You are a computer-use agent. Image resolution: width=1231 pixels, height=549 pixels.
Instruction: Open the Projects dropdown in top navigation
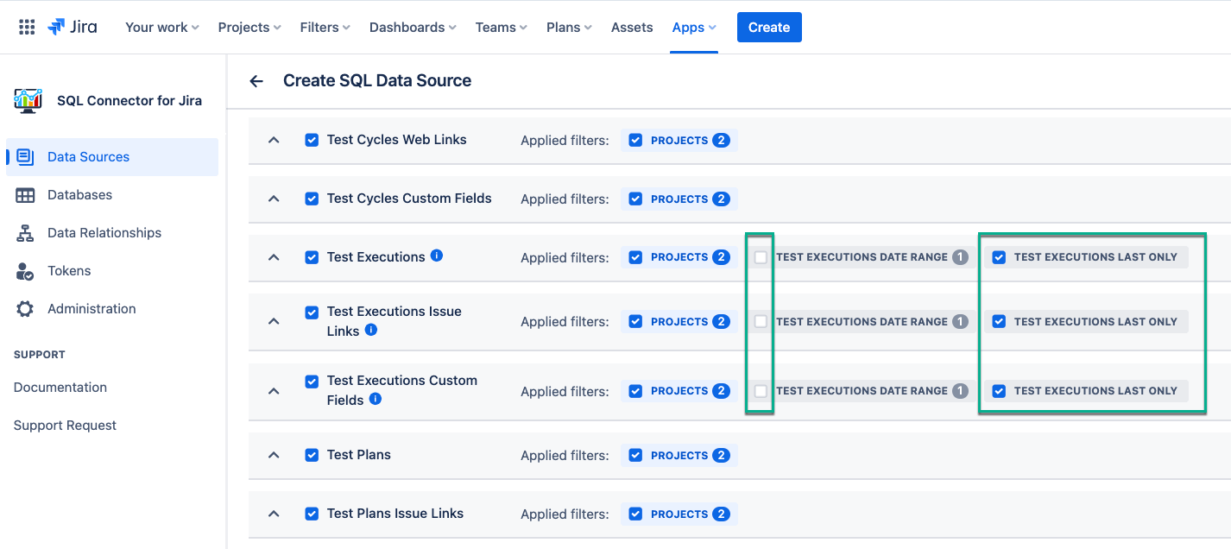[249, 28]
